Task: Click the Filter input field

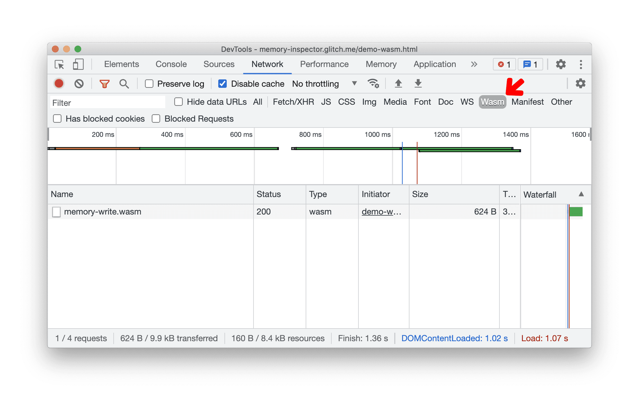Action: [107, 102]
